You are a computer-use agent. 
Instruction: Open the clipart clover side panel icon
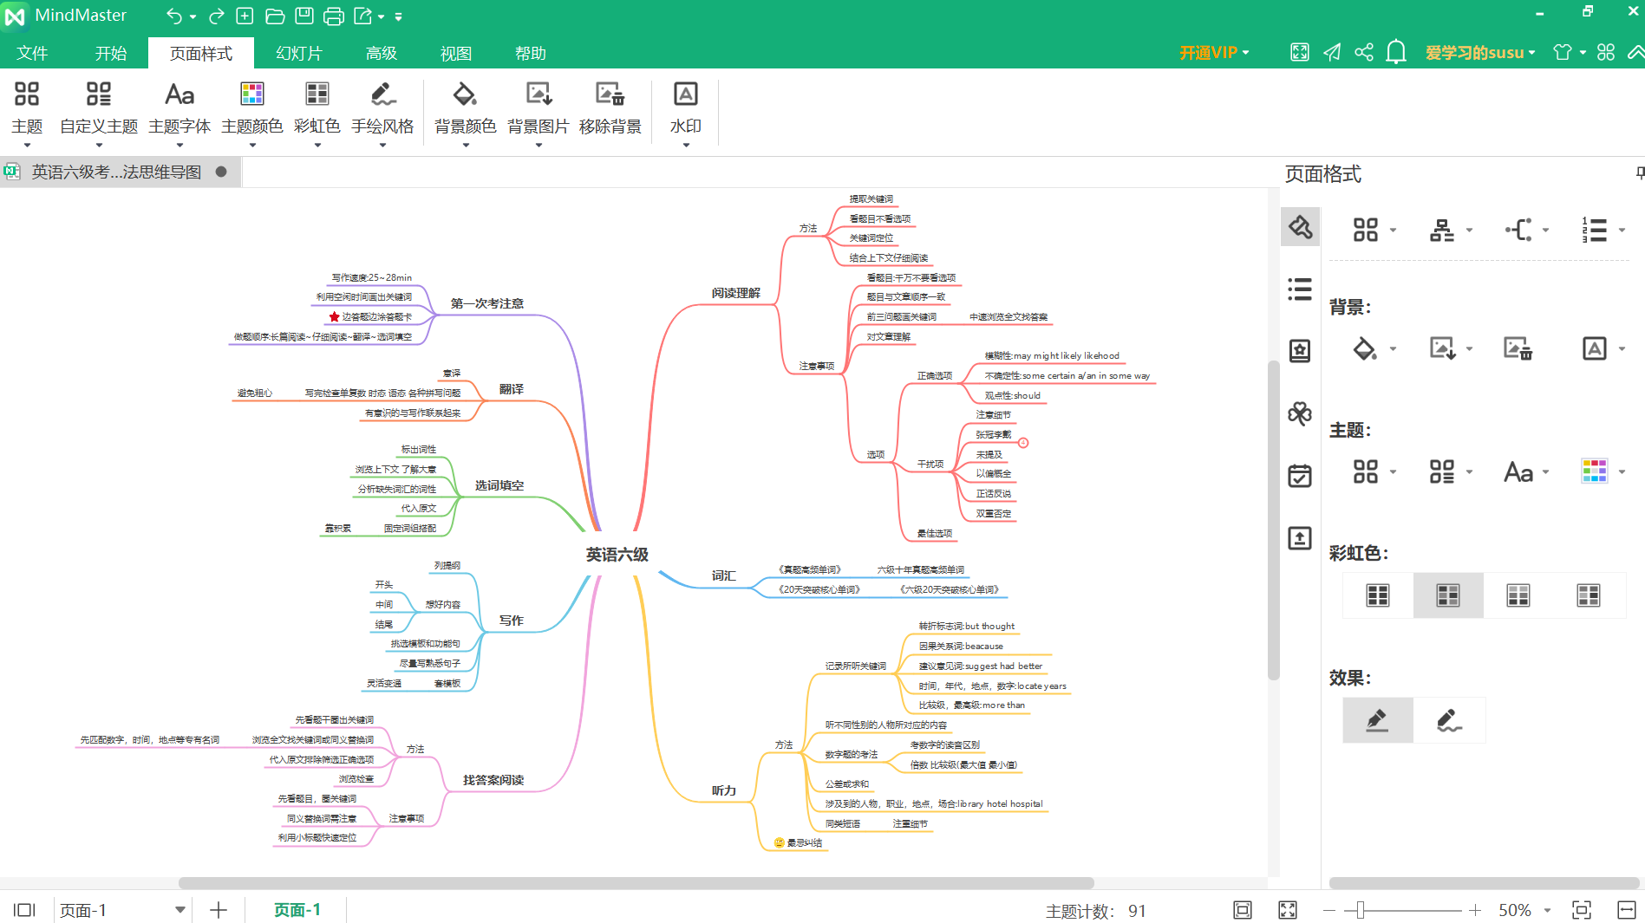(x=1299, y=413)
